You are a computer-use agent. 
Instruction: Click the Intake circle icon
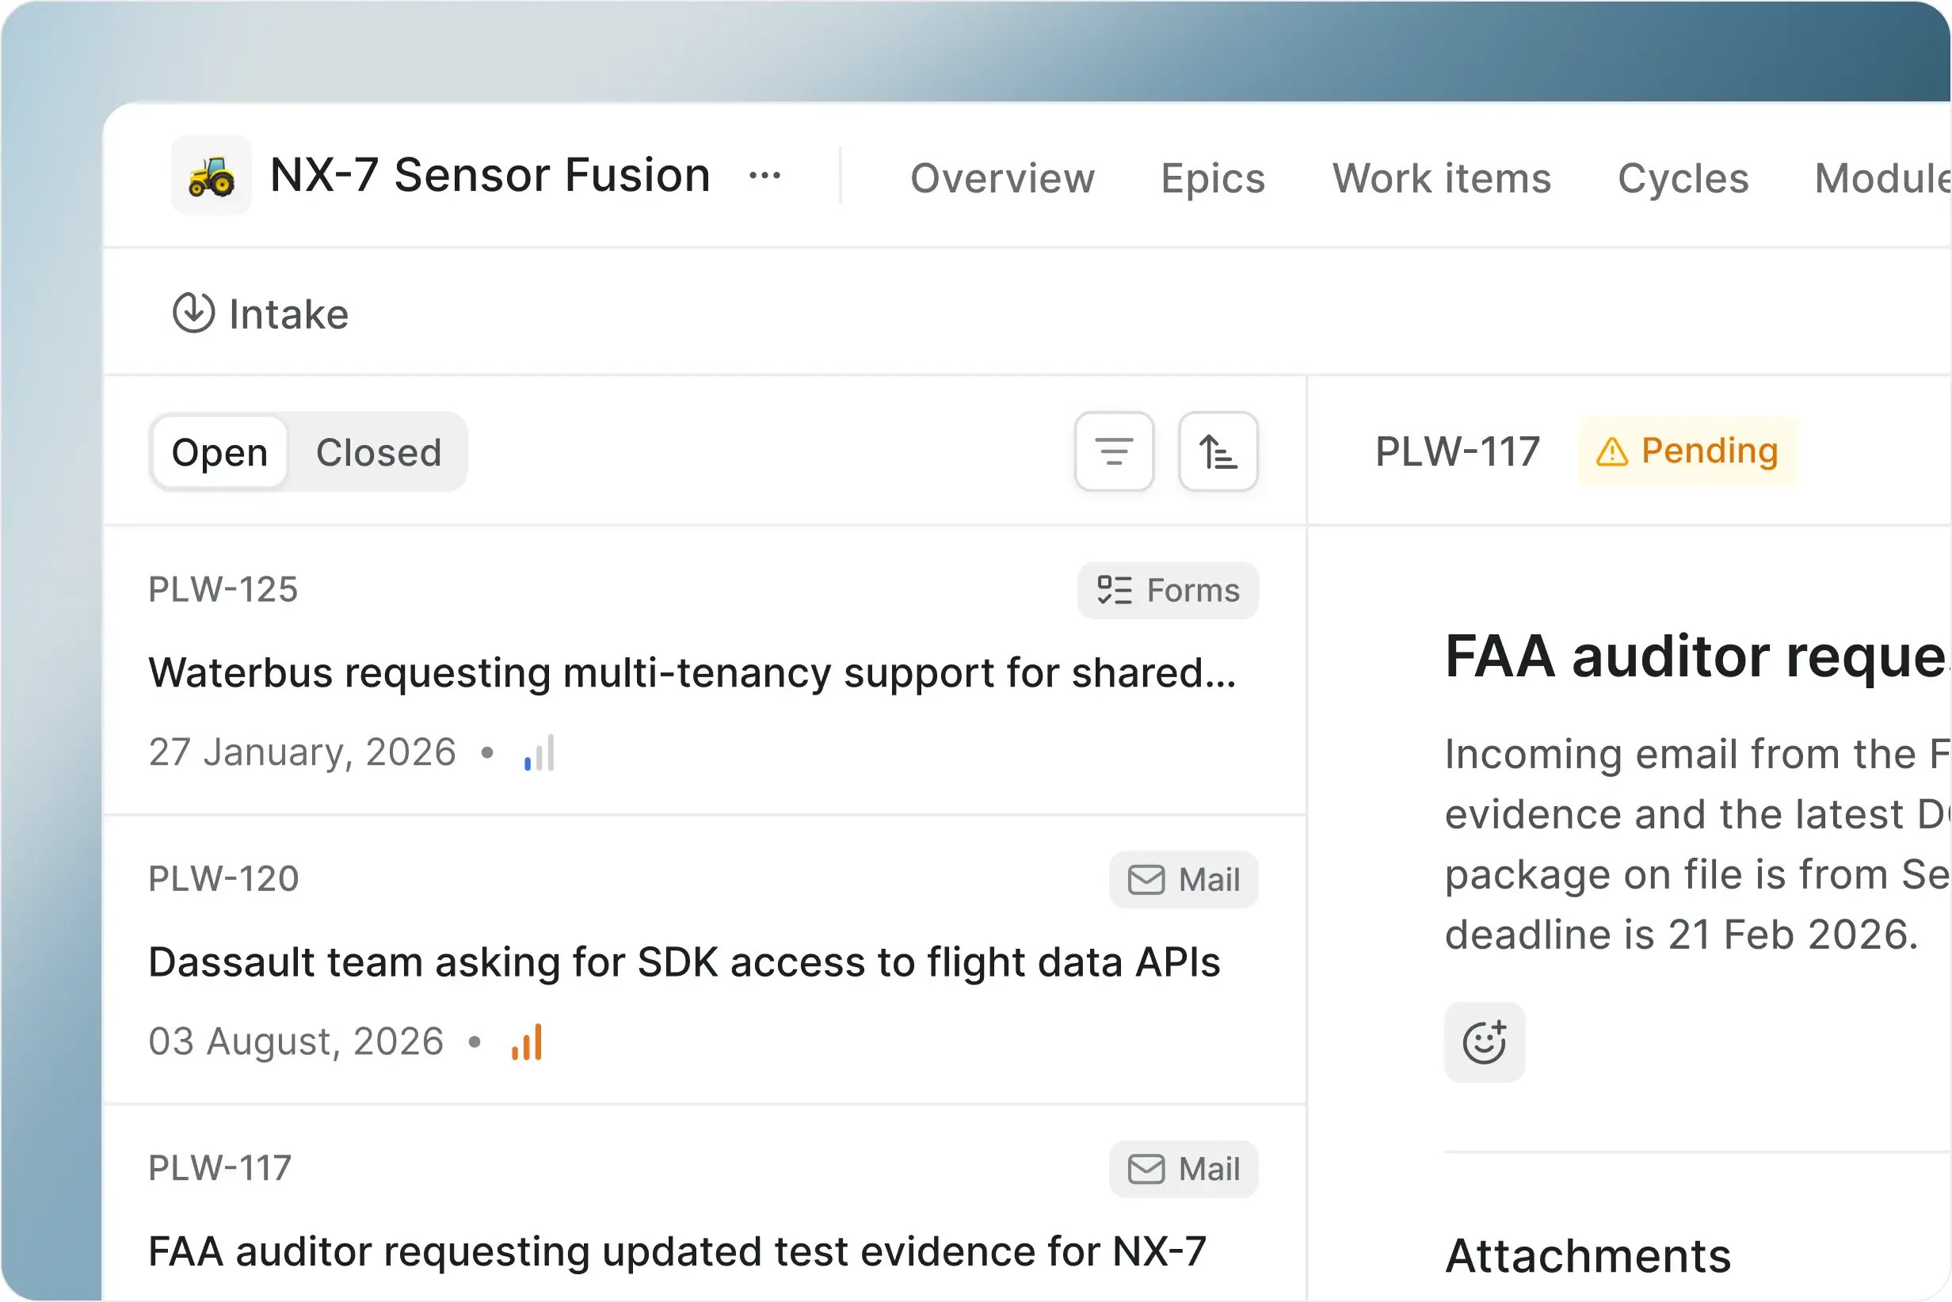click(x=194, y=313)
